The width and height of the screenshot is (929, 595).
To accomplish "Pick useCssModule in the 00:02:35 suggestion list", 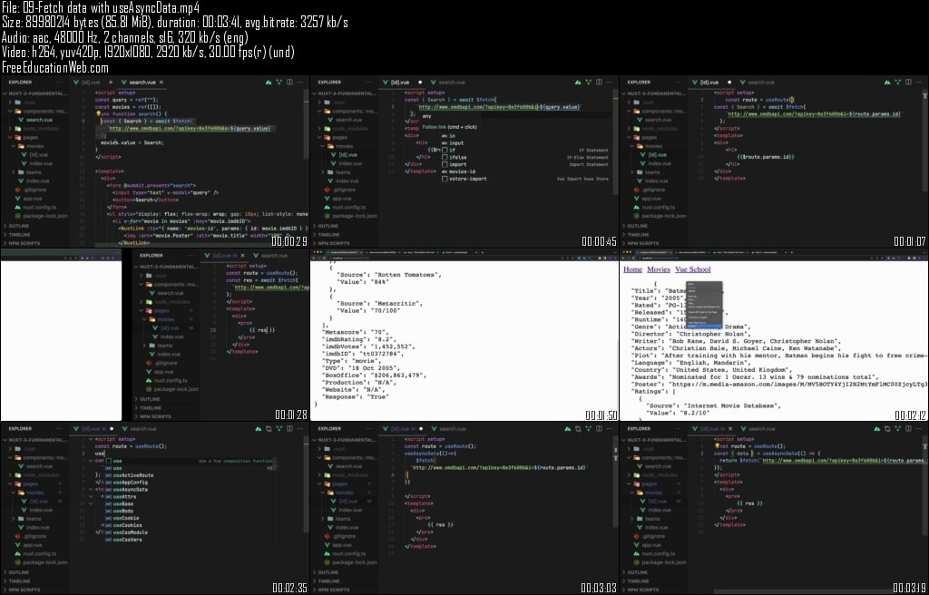I will point(131,532).
